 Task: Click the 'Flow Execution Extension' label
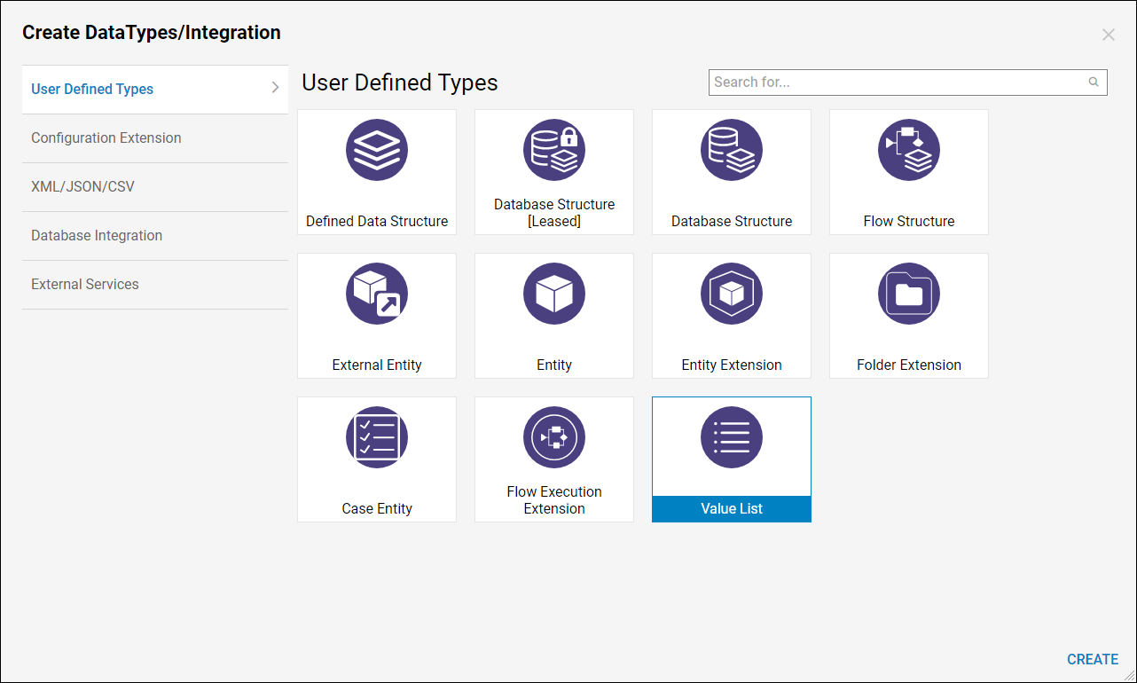click(x=554, y=500)
